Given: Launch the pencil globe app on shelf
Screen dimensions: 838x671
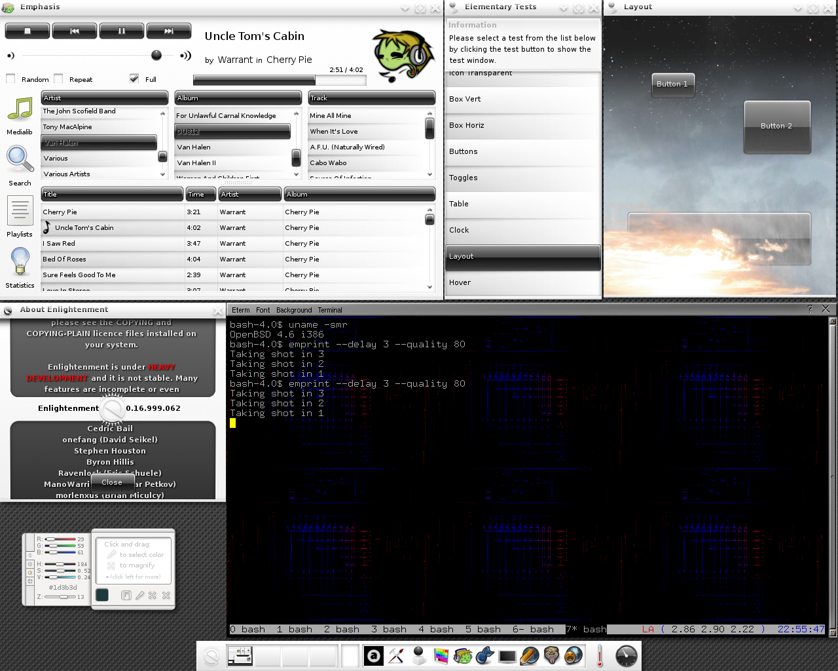Looking at the screenshot, I should click(x=530, y=656).
